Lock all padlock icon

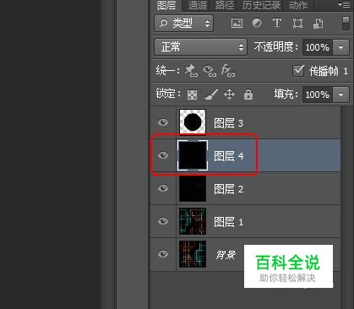click(248, 95)
